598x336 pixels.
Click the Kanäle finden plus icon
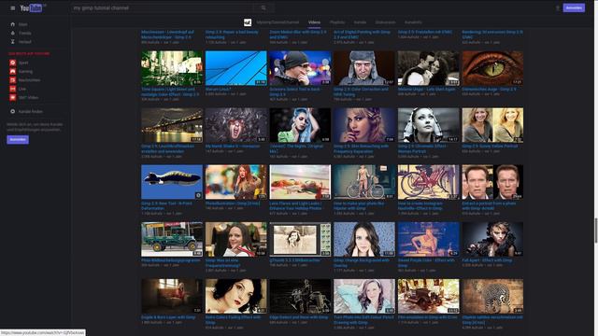pos(12,112)
